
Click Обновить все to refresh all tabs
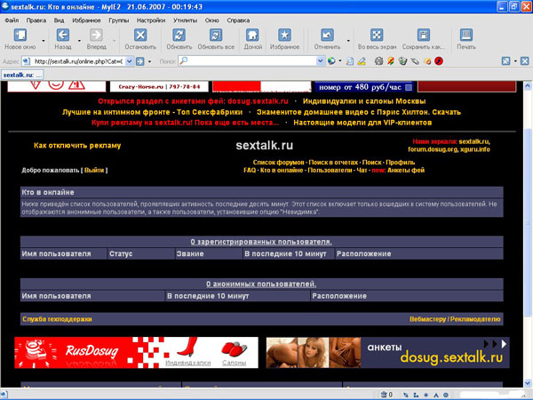pos(216,36)
